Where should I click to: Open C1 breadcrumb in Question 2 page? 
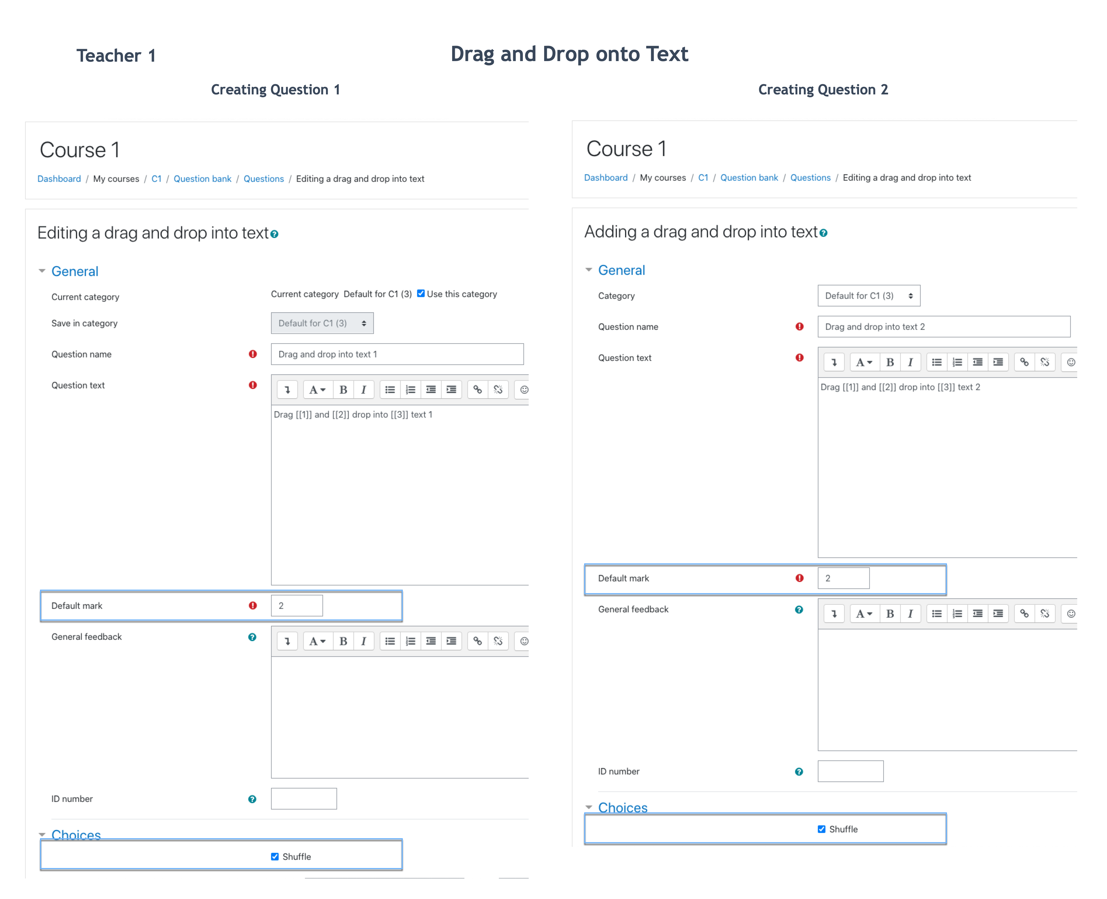point(703,178)
